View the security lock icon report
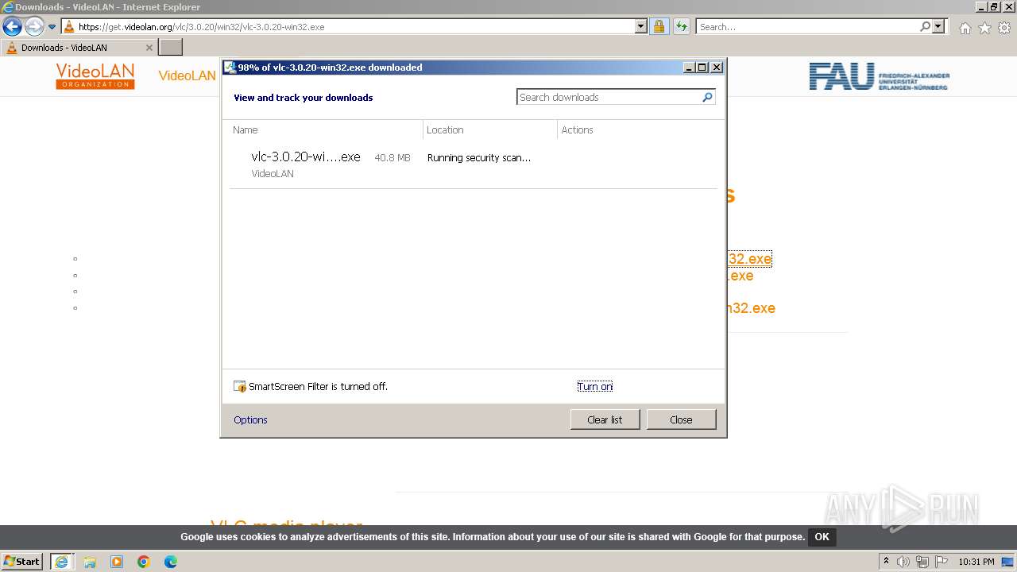 point(659,27)
